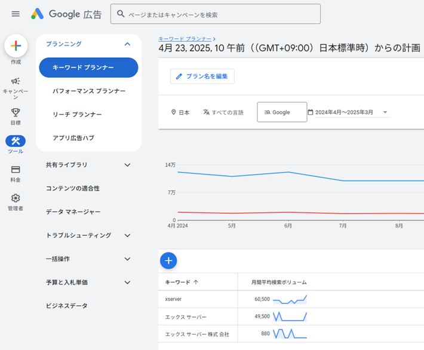424x350 pixels.
Task: Click the date range dropdown arrow
Action: (x=385, y=112)
